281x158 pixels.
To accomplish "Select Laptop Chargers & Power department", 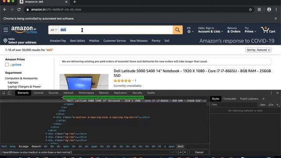I will point(24,87).
